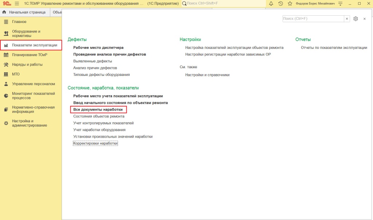Viewport: 373px width, 220px height.
Task: Open Настройки регистрации наработки зависимых ОР
Action: click(x=228, y=54)
